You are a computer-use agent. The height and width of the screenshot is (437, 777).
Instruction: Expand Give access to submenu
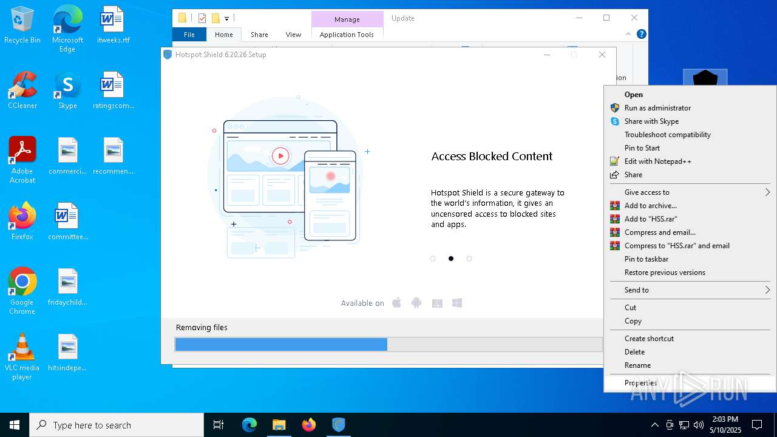click(x=690, y=192)
